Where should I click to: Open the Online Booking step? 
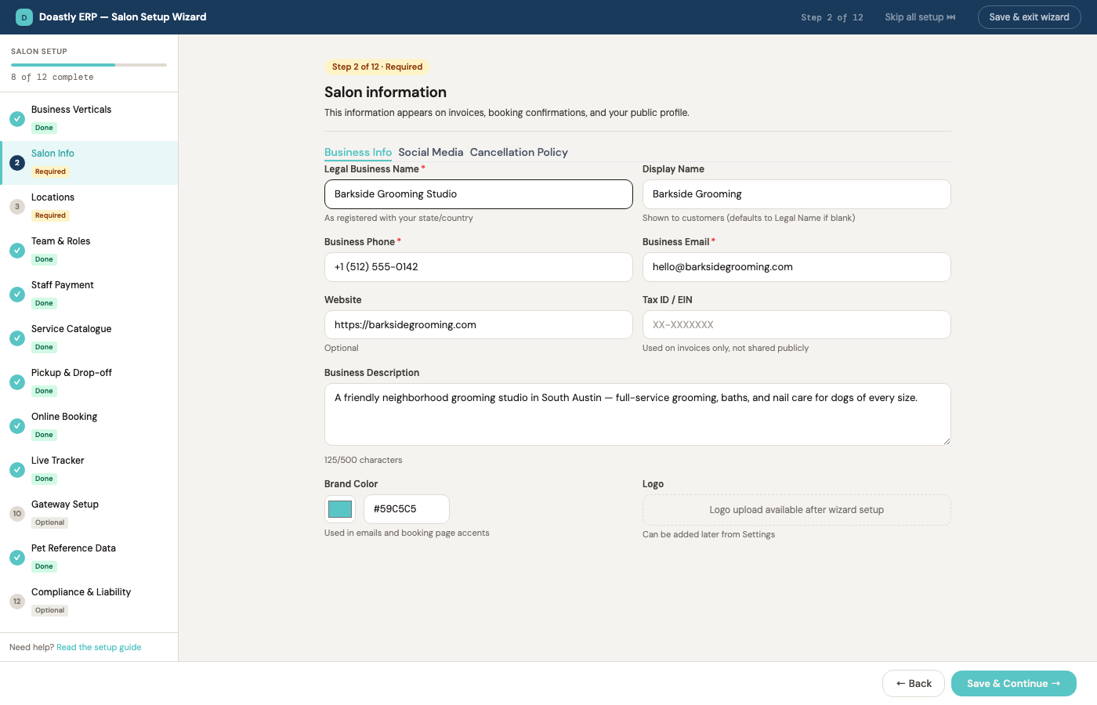coord(89,426)
